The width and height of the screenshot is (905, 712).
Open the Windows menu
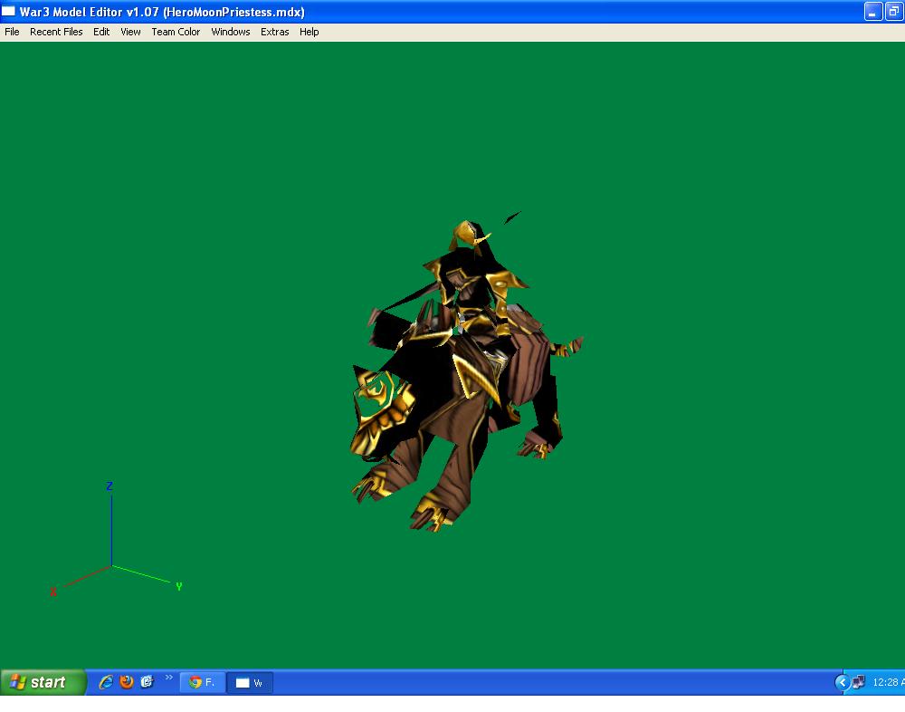point(230,32)
